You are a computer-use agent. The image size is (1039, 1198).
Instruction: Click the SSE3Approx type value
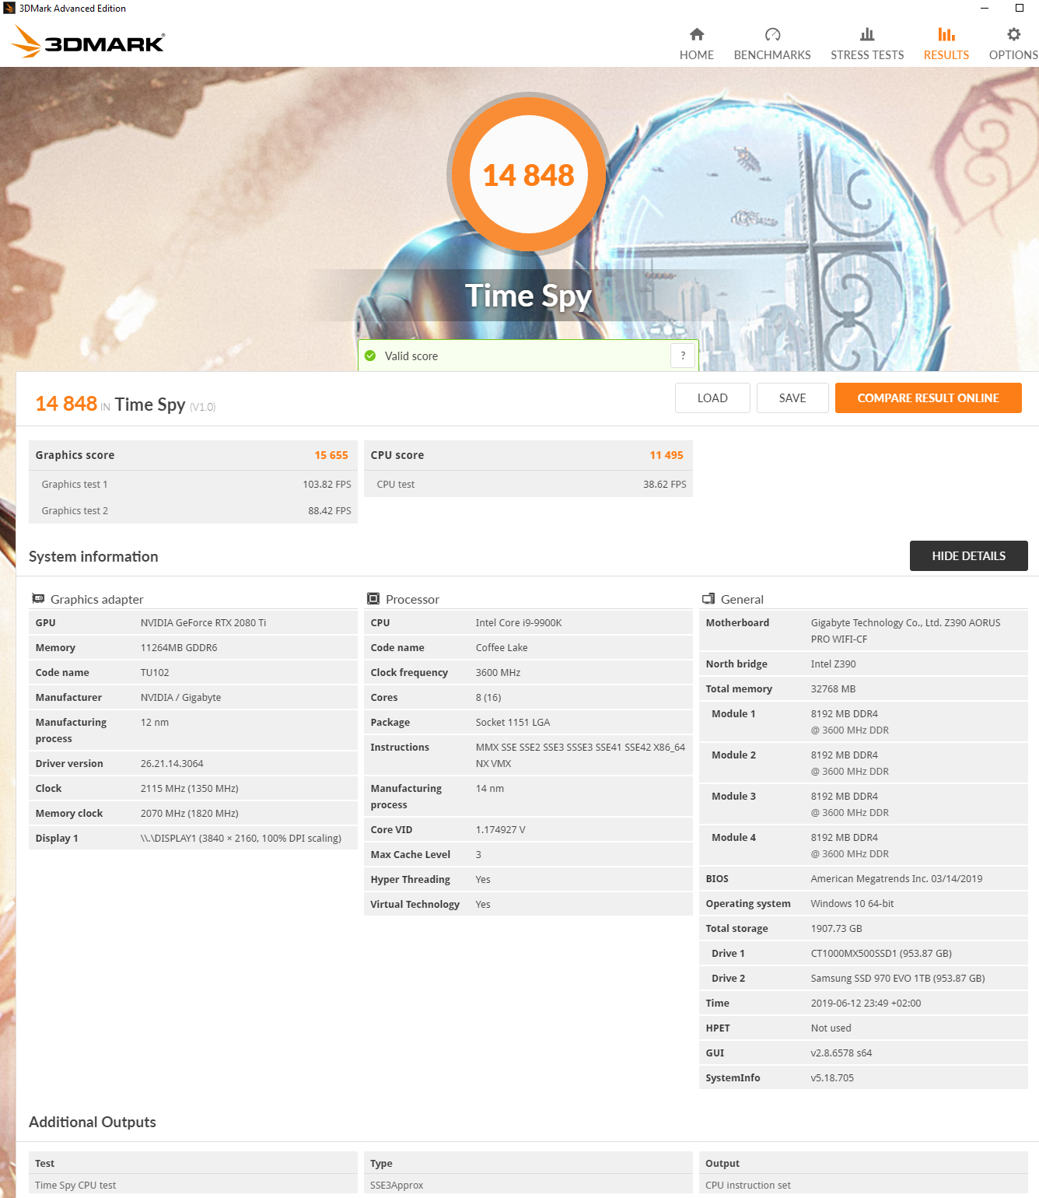[x=397, y=1185]
